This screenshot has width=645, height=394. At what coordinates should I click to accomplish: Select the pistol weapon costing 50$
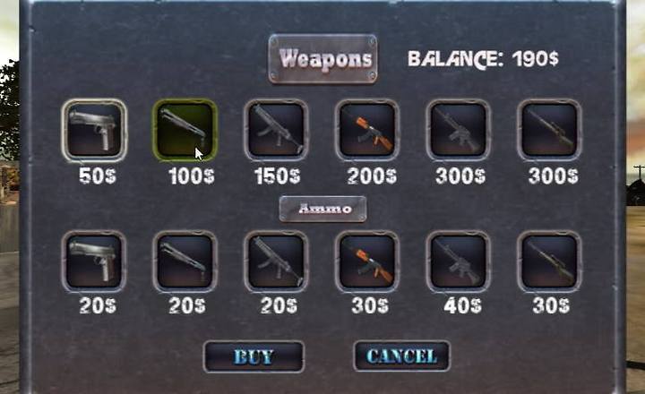[x=94, y=130]
